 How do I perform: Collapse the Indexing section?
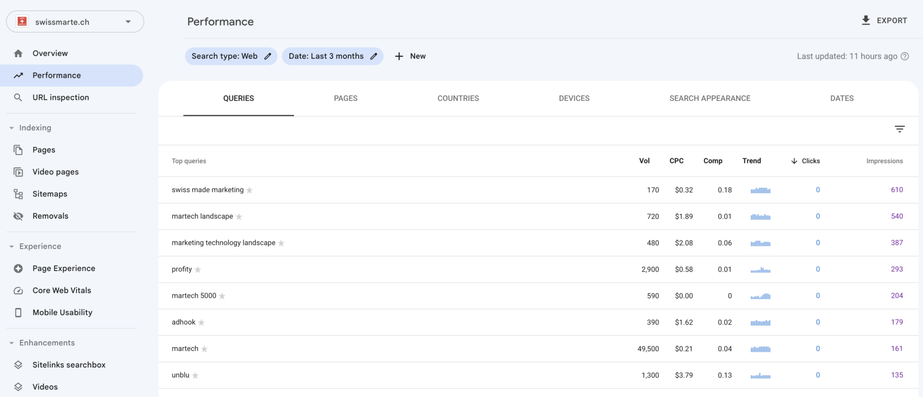(x=12, y=128)
